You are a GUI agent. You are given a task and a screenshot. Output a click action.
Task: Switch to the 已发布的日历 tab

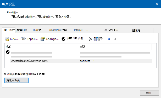[115, 30]
